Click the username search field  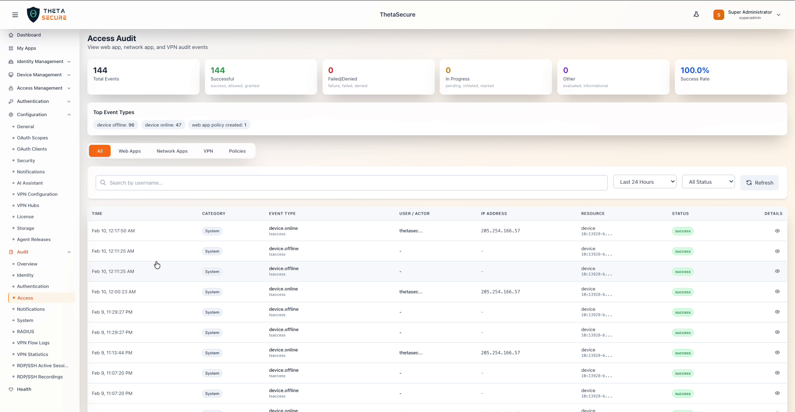pos(290,183)
